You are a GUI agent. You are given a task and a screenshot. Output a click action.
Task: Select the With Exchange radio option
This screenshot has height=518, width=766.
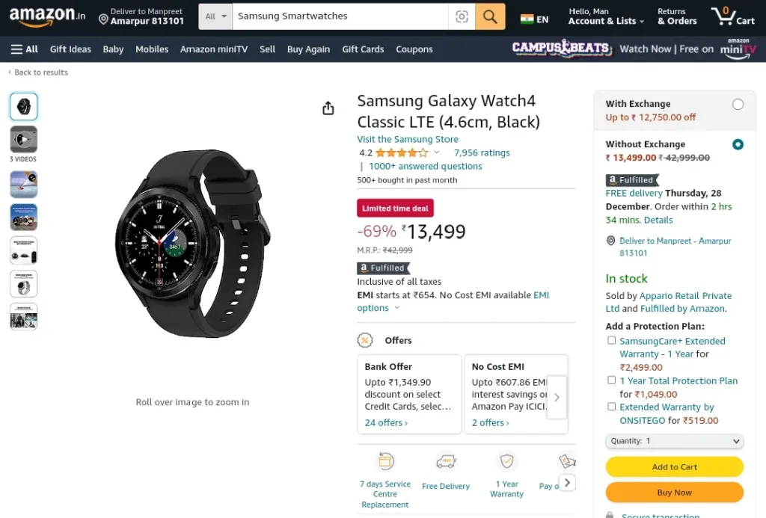tap(738, 105)
